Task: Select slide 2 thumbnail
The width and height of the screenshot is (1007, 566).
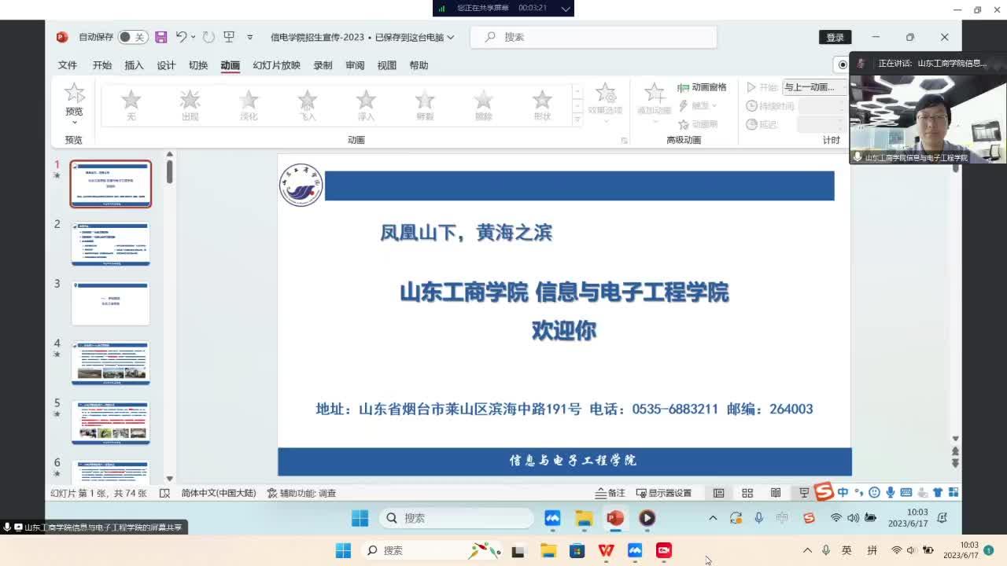Action: click(111, 244)
